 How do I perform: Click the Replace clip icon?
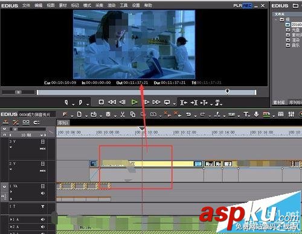[x=153, y=115]
